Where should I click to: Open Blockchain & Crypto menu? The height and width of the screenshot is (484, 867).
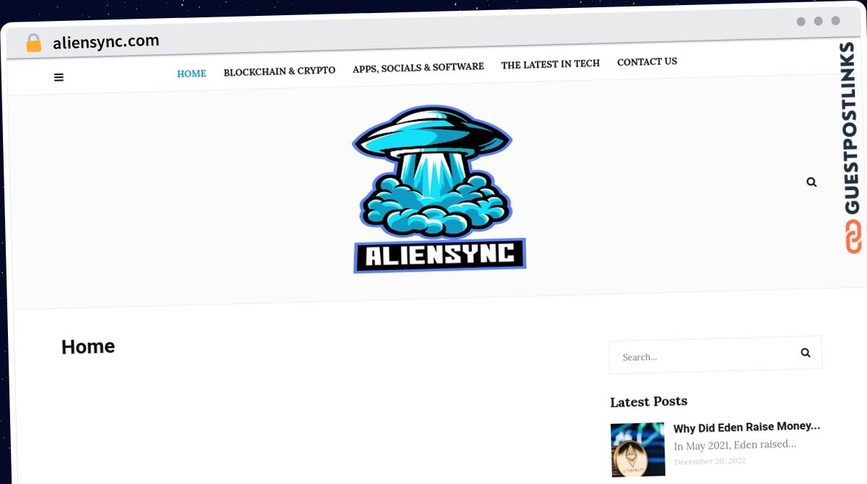pos(280,71)
